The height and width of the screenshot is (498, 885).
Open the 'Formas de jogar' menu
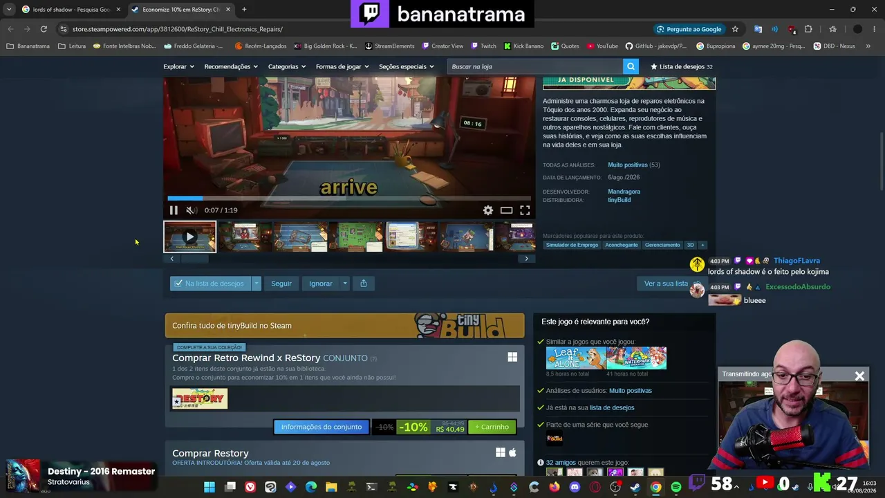(x=342, y=66)
